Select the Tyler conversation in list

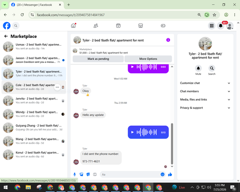click(x=34, y=73)
